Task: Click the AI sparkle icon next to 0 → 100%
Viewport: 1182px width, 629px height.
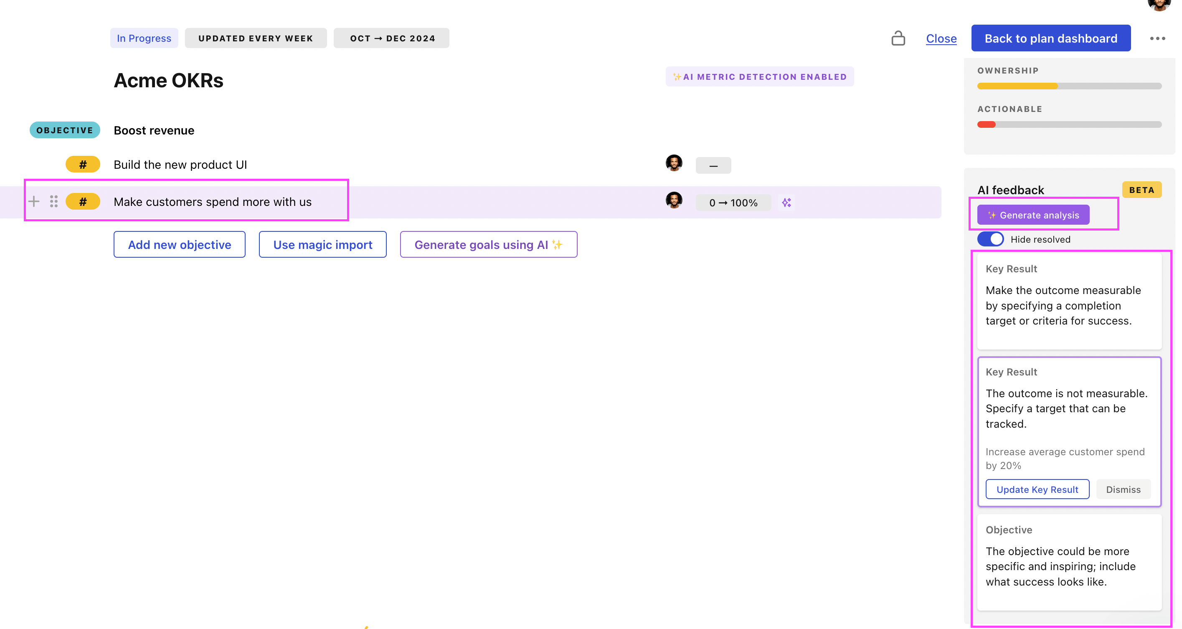Action: pyautogui.click(x=786, y=202)
